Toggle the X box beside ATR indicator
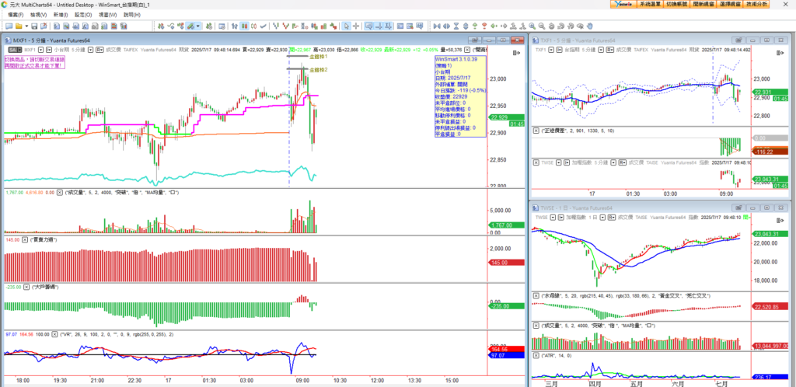The width and height of the screenshot is (796, 387). (x=536, y=356)
